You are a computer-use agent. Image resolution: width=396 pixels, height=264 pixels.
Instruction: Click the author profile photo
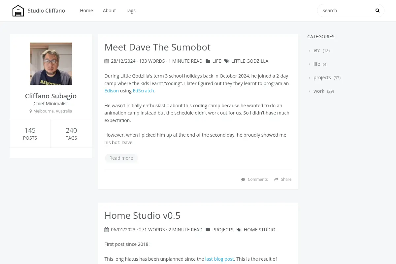[51, 64]
